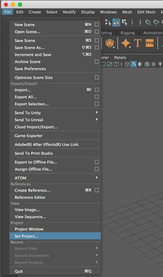Click the platonic solid shelf icon
Viewport: 163px width, 277px height.
click(110, 43)
